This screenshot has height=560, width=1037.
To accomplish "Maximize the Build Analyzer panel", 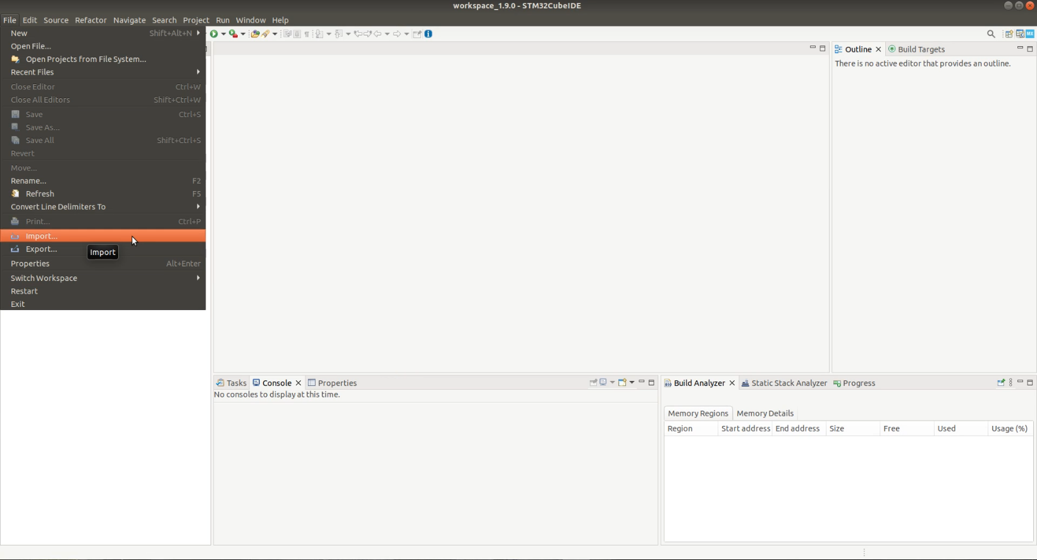I will pyautogui.click(x=1030, y=382).
